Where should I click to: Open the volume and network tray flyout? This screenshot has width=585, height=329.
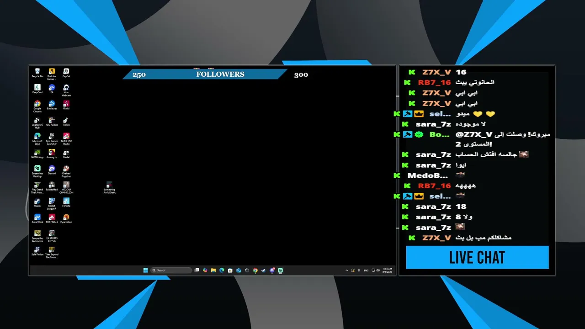pyautogui.click(x=376, y=271)
